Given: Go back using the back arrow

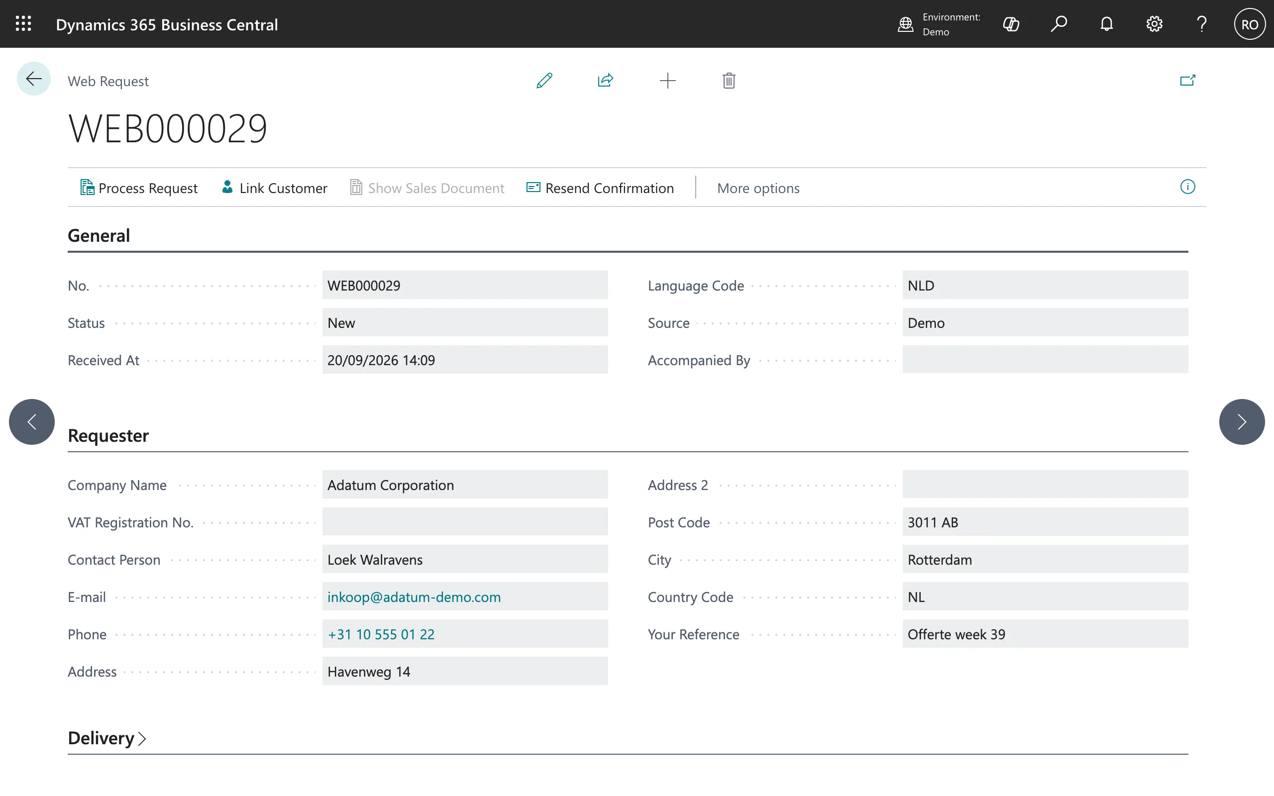Looking at the screenshot, I should pos(34,79).
